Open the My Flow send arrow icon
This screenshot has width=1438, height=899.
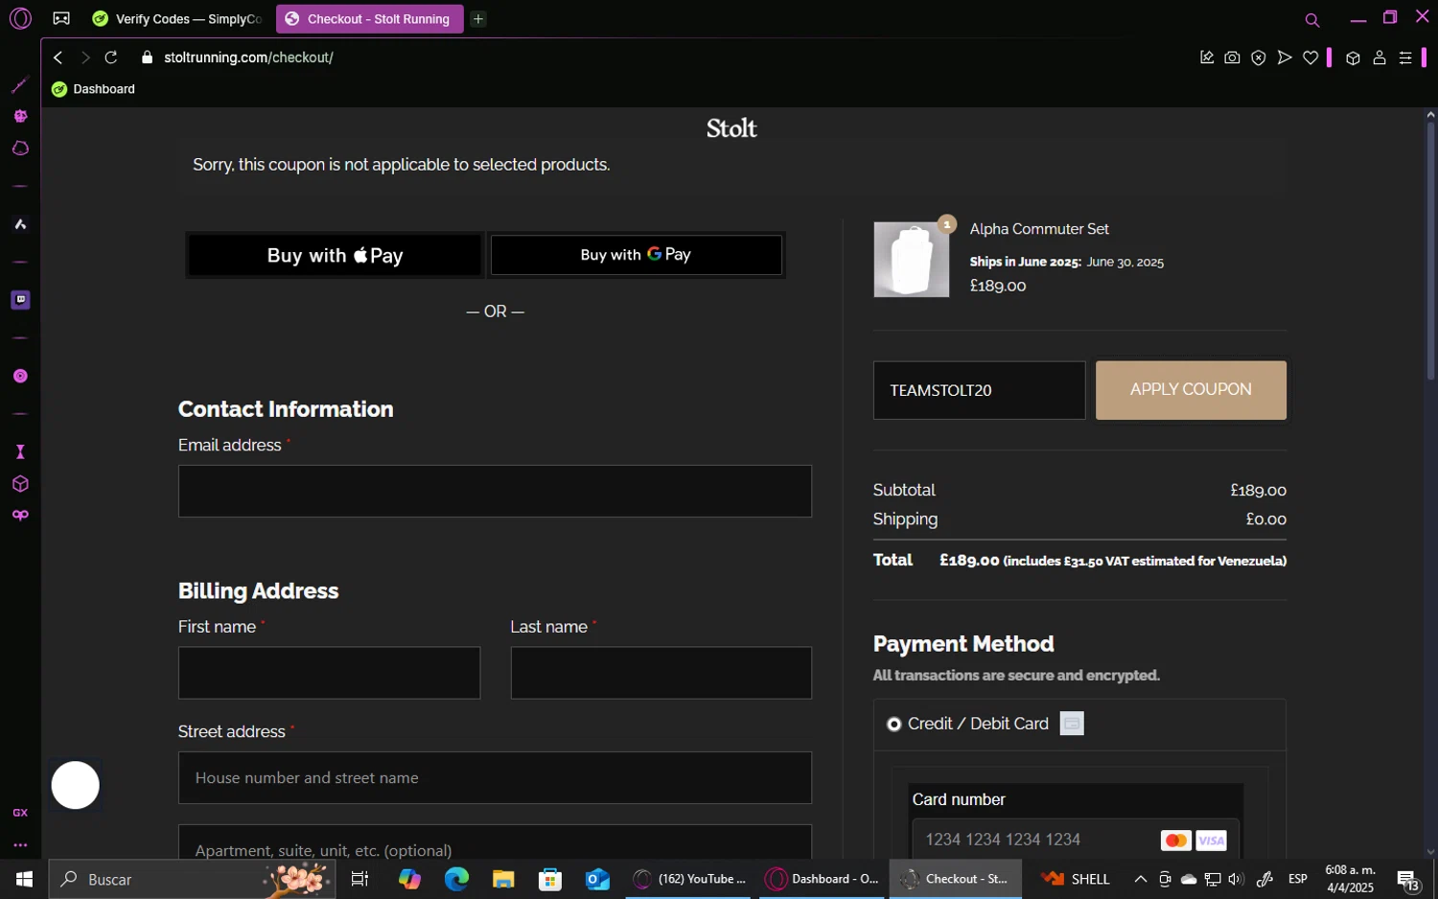[1285, 58]
